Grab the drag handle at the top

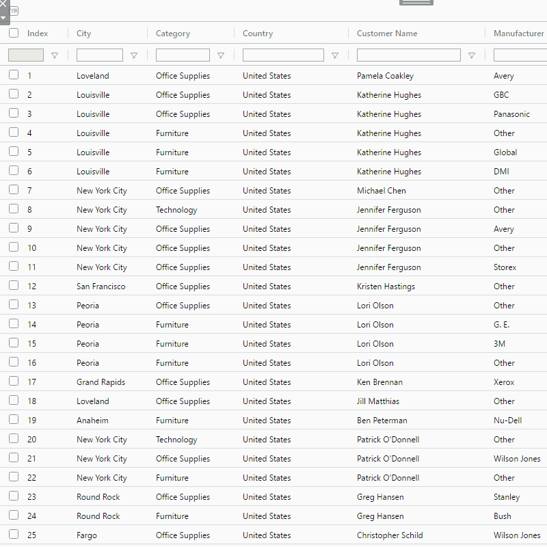(x=416, y=2)
